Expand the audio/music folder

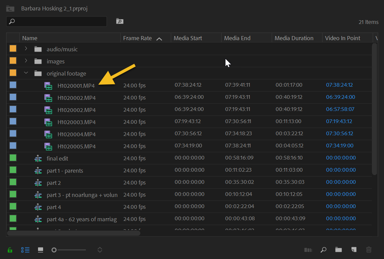click(26, 48)
